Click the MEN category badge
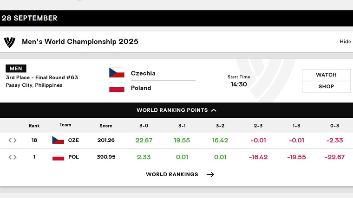Image resolution: width=353 pixels, height=198 pixels. [x=16, y=69]
